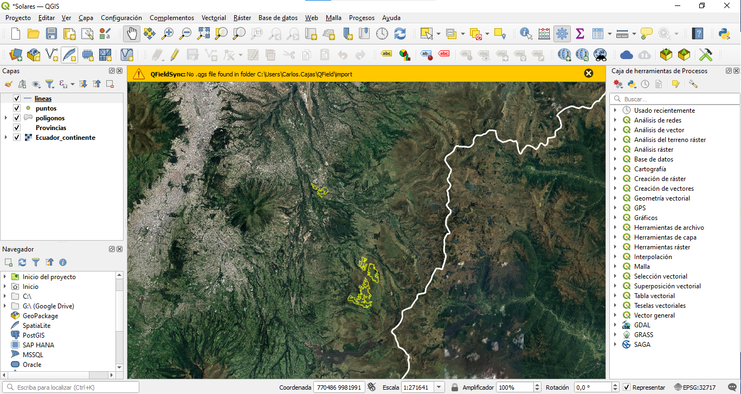Expand the C:\ drive in Navegador
This screenshot has height=394, width=741.
click(4, 296)
